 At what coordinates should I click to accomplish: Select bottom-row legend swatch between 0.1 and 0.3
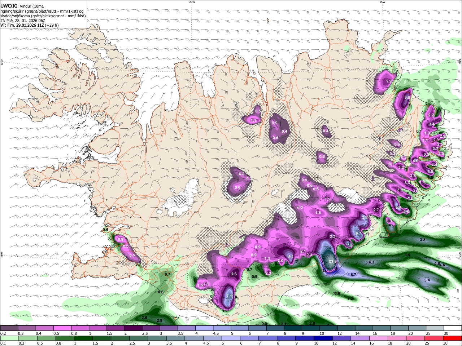coord(9,338)
